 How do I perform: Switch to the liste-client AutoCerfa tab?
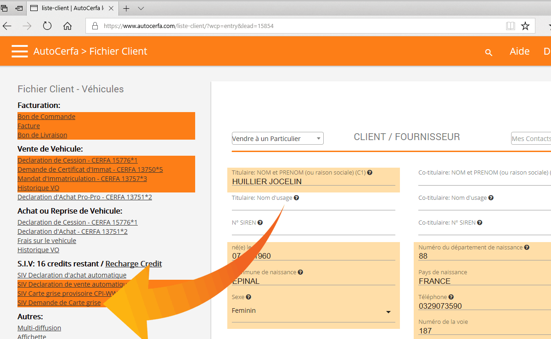[x=73, y=8]
